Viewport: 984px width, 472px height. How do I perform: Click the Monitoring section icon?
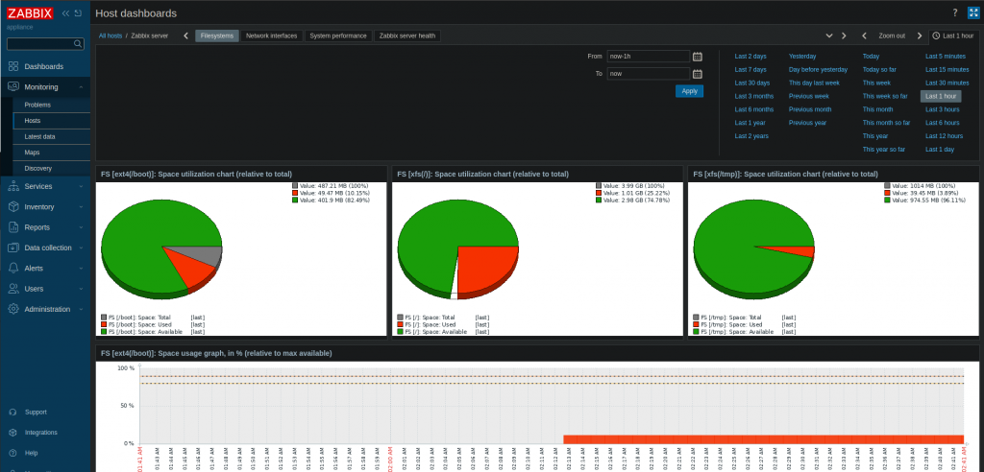click(x=13, y=87)
